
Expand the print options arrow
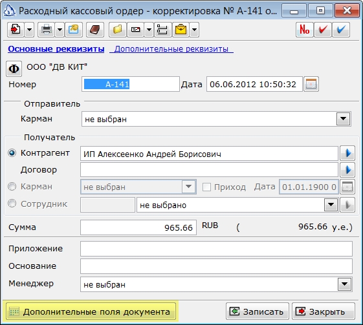point(60,30)
